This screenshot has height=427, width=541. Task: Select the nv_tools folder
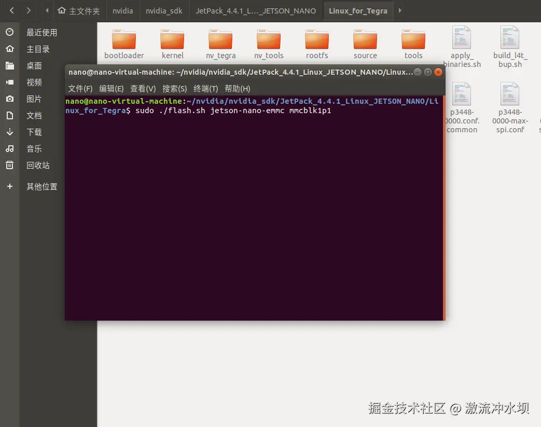269,44
